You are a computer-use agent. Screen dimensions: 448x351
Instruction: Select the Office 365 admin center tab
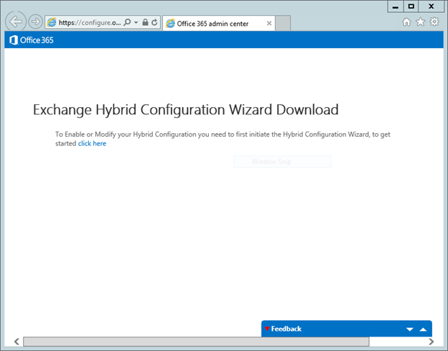tap(218, 24)
